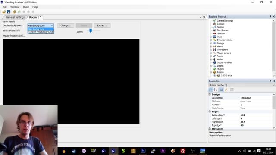
Task: Expand the Dialogs tree node
Action: coord(211,43)
